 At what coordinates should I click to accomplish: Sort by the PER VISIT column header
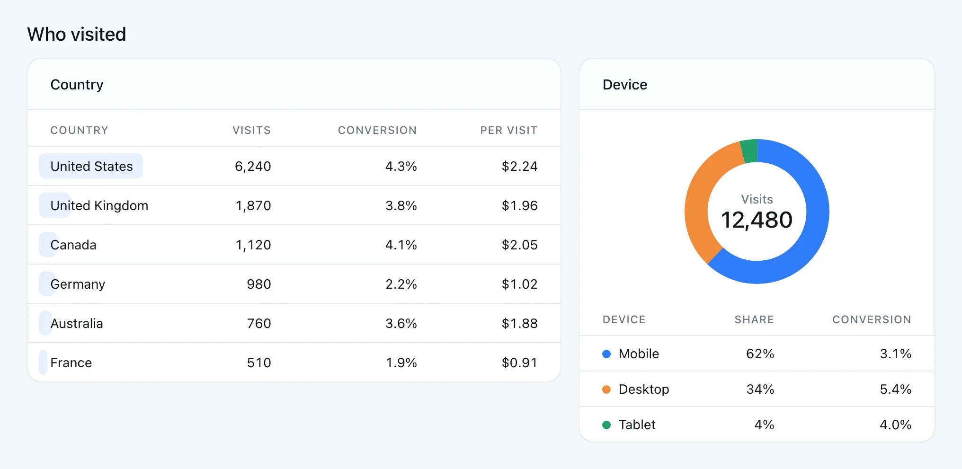pyautogui.click(x=509, y=130)
